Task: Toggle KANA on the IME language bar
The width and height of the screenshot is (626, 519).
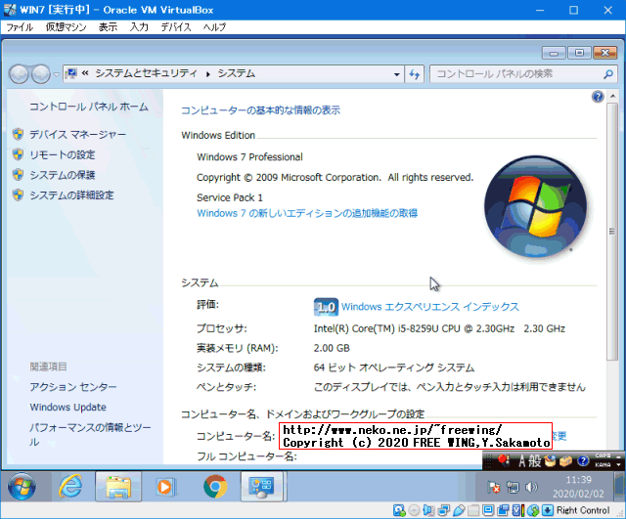Action: click(603, 464)
